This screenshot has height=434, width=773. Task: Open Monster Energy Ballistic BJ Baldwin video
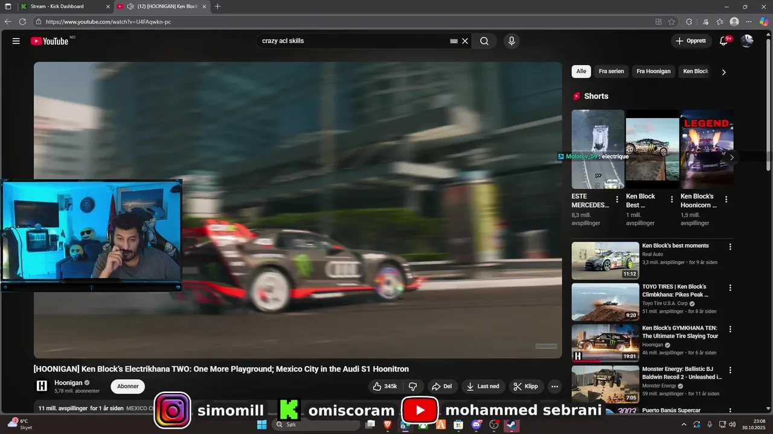(x=682, y=373)
